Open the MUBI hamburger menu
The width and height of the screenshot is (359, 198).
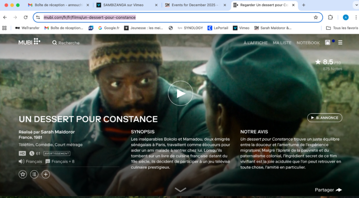340,42
